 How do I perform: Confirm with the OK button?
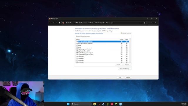pos(120,77)
